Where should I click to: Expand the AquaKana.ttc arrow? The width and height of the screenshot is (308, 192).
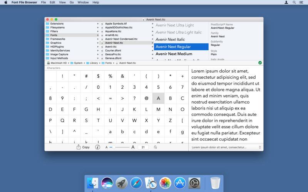tap(152, 31)
